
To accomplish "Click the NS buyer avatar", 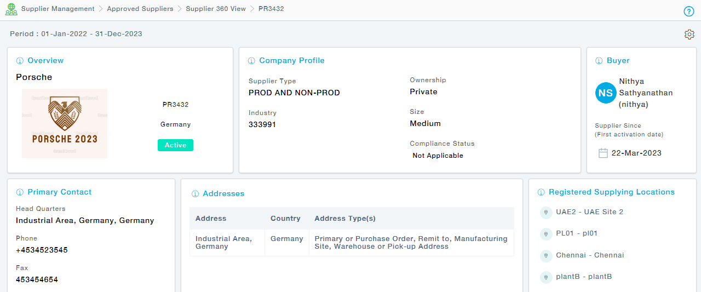I will (606, 93).
